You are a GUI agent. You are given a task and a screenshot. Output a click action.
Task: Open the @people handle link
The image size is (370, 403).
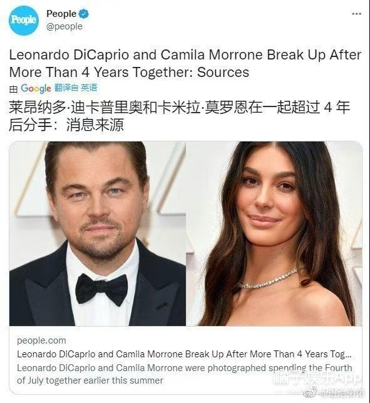[x=64, y=26]
